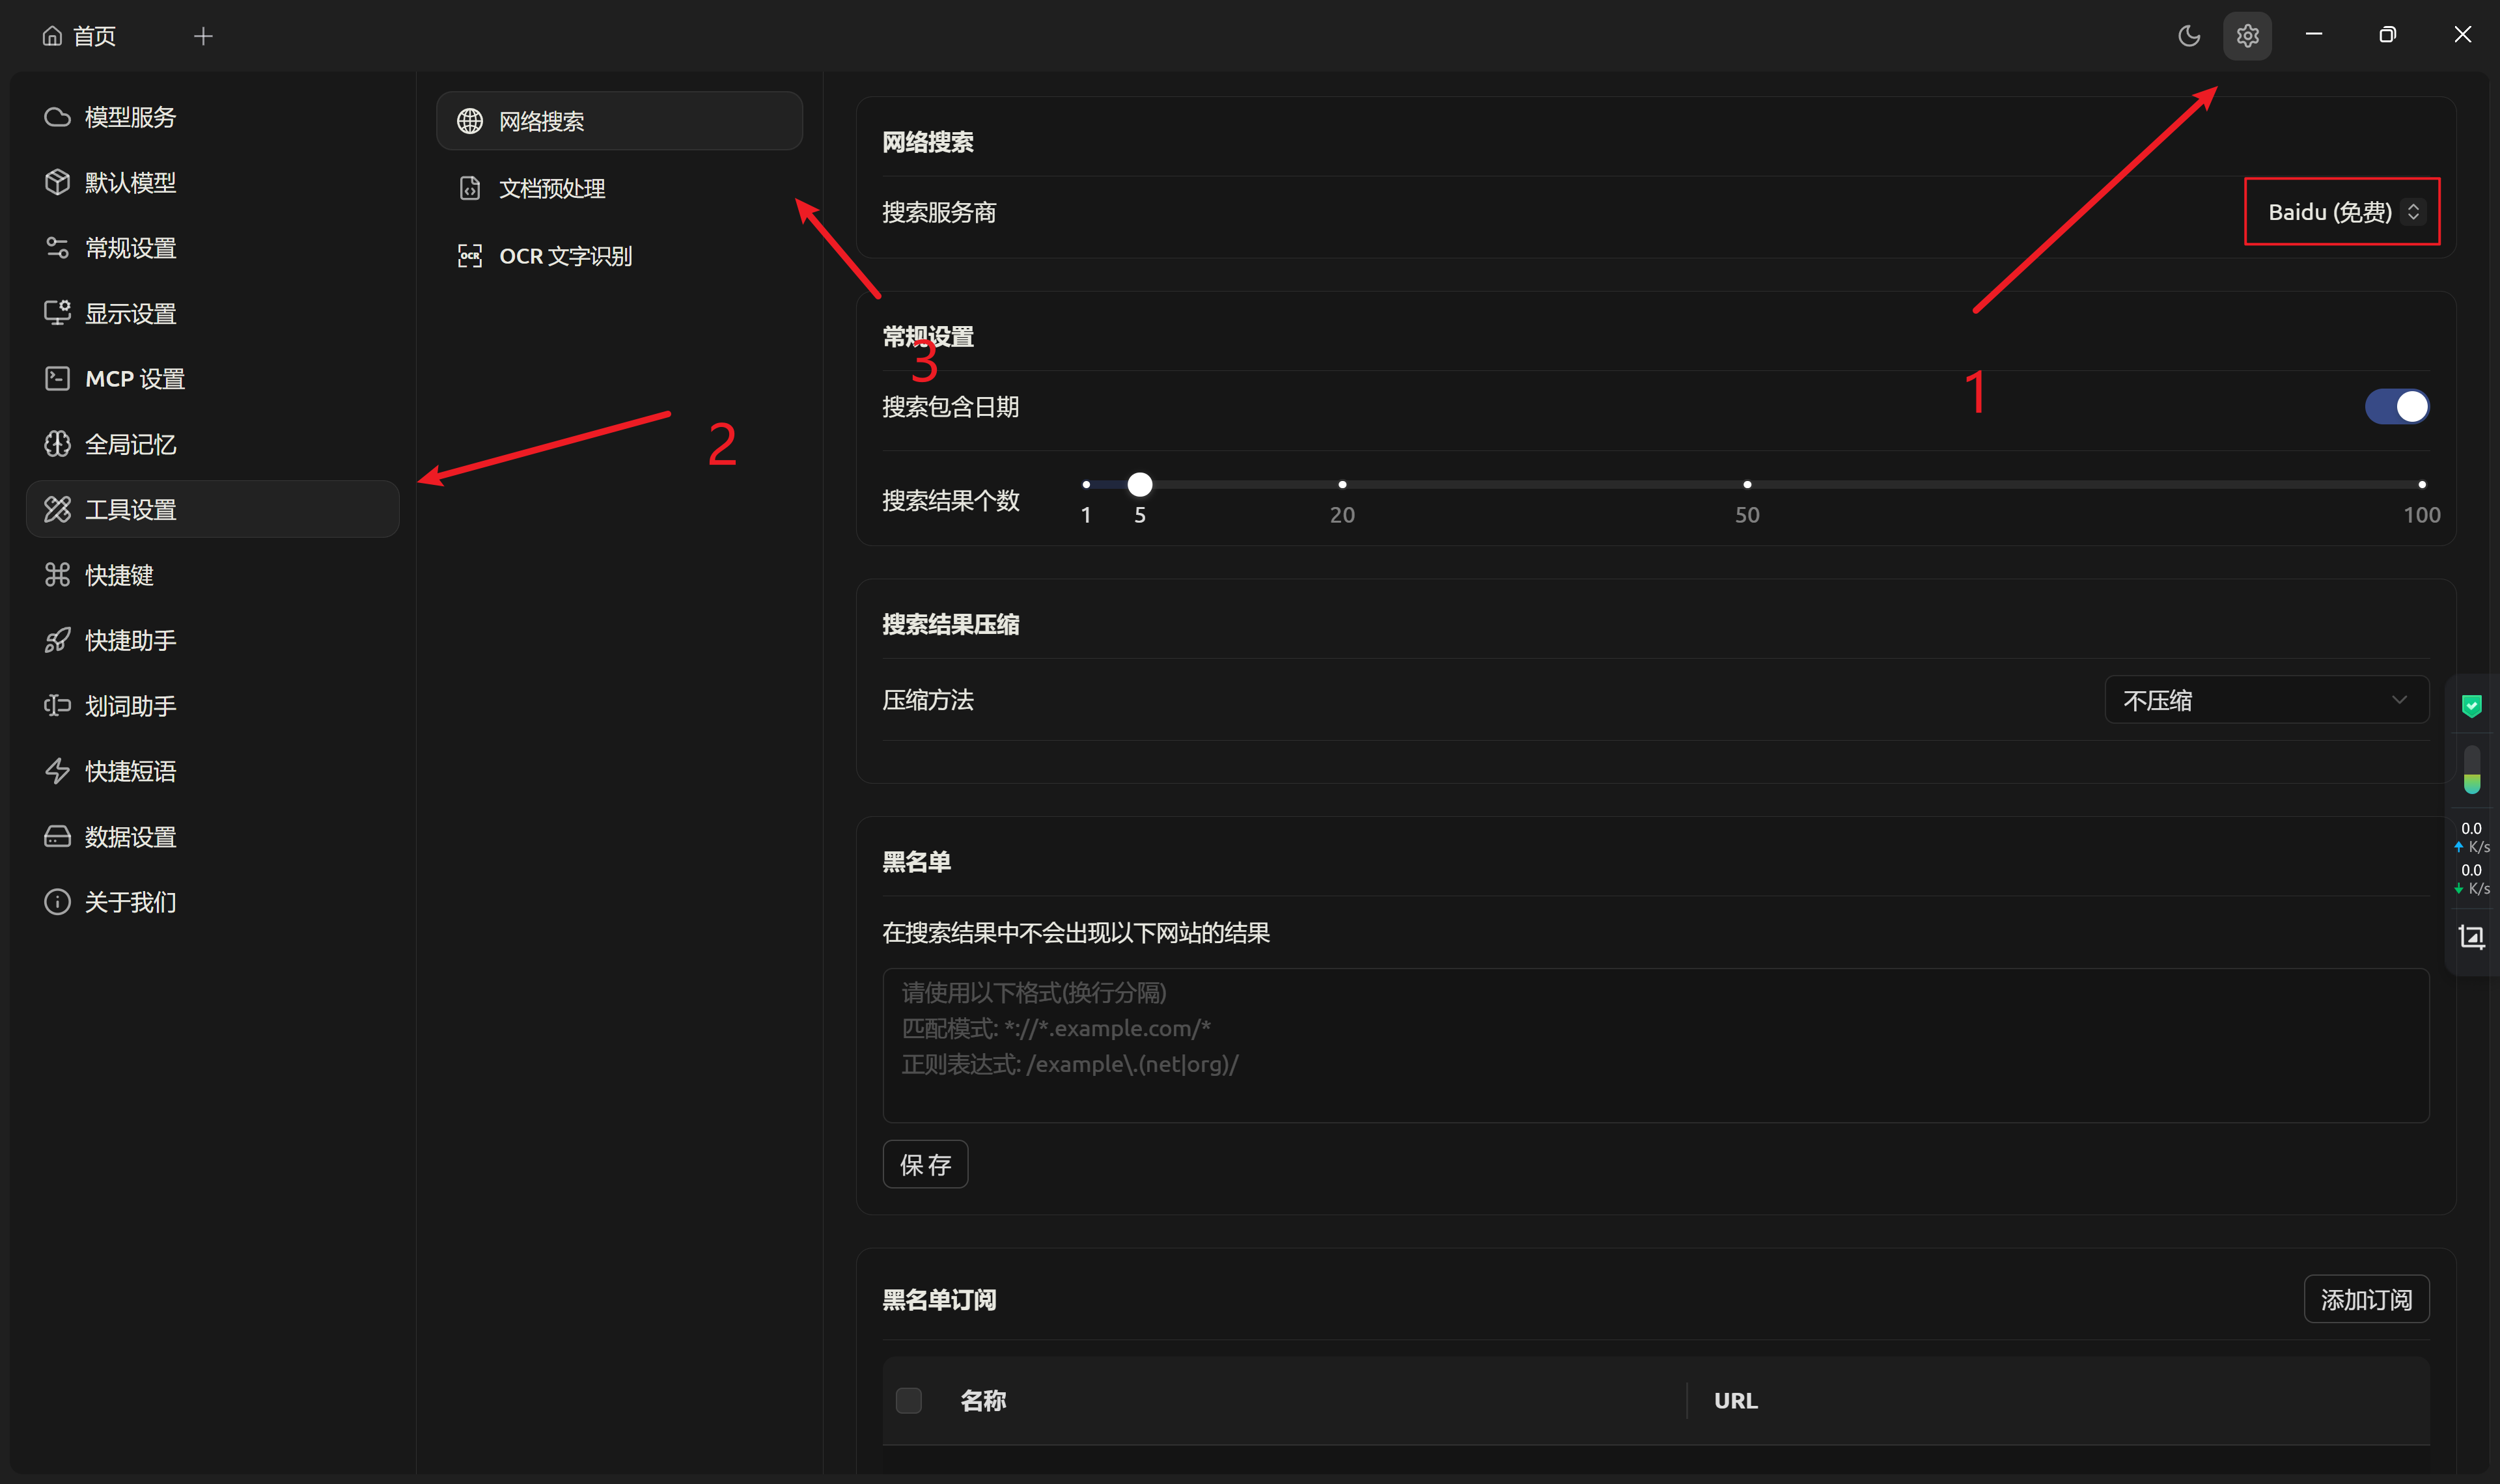This screenshot has width=2500, height=1484.
Task: Open settings via the gear icon
Action: point(2247,36)
